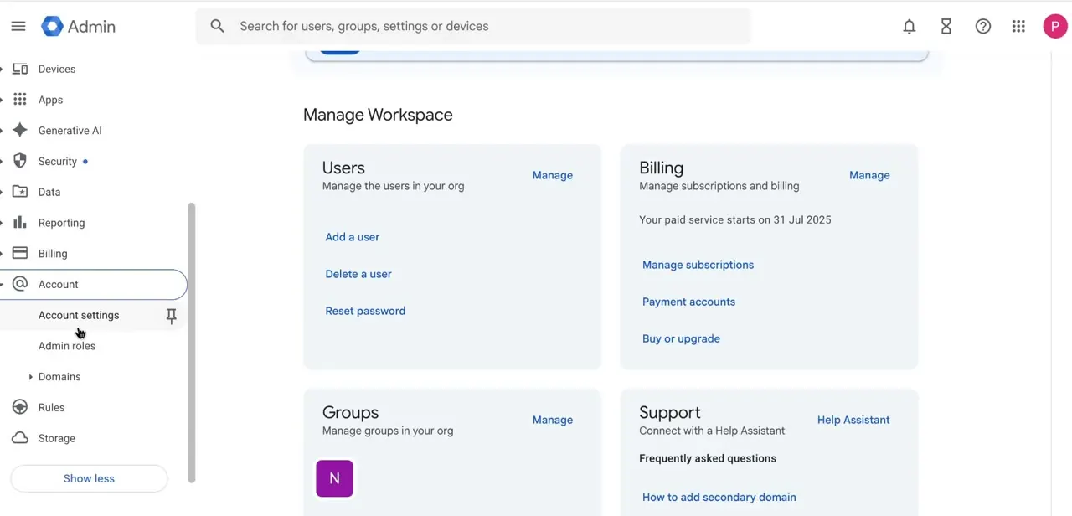Open Security in the sidebar
1072x516 pixels.
[x=57, y=161]
